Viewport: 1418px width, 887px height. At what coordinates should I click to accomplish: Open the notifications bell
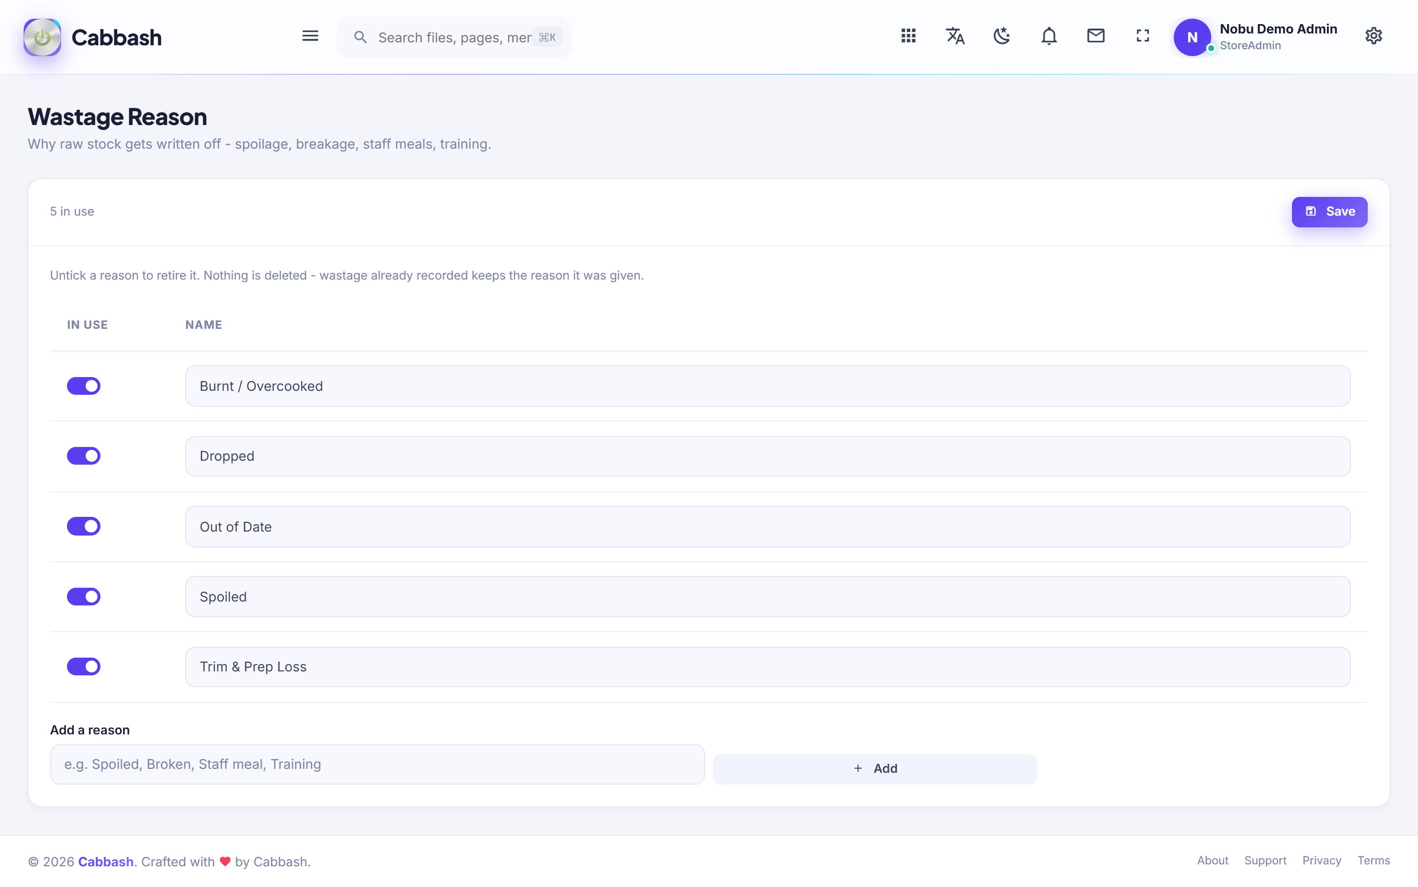(1049, 36)
